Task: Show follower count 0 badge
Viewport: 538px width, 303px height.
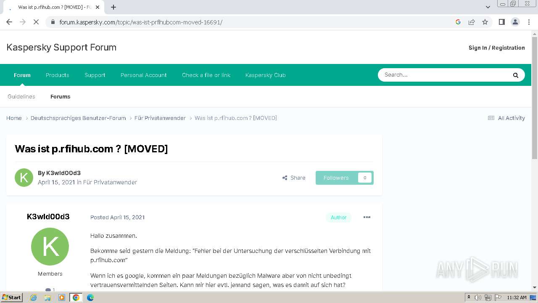Action: point(365,178)
